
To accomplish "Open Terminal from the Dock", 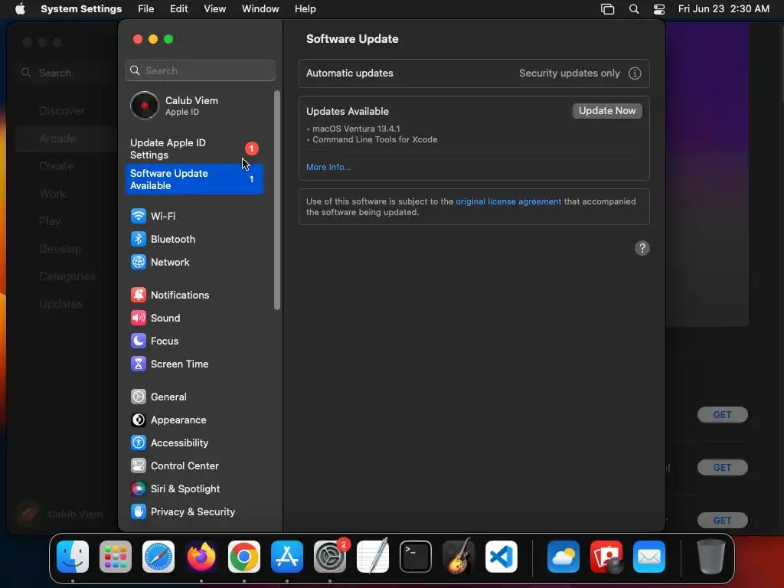I will click(x=416, y=557).
